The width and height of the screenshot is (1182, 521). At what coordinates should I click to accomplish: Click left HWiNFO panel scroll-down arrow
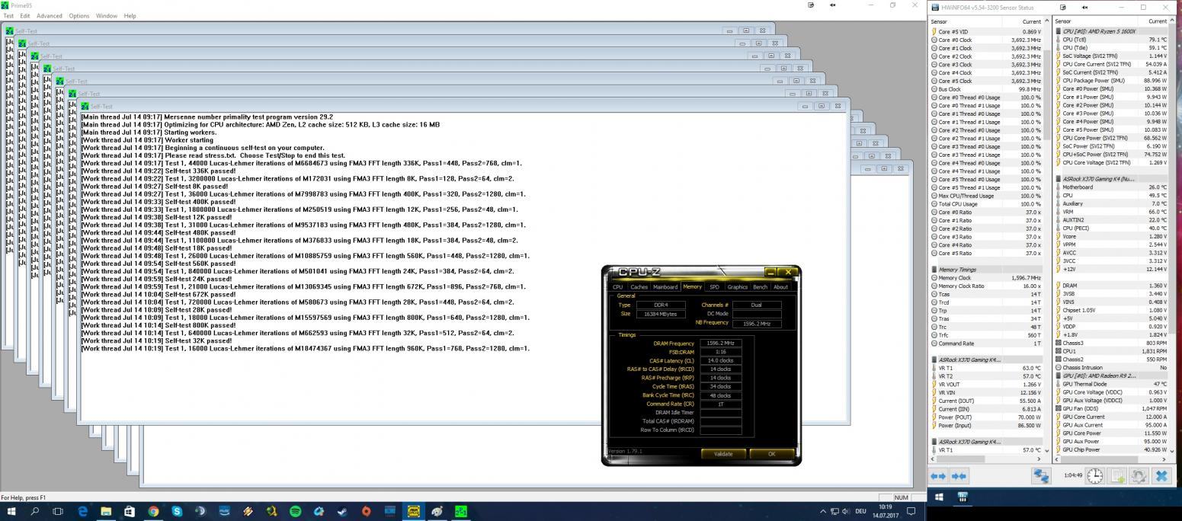(1046, 451)
